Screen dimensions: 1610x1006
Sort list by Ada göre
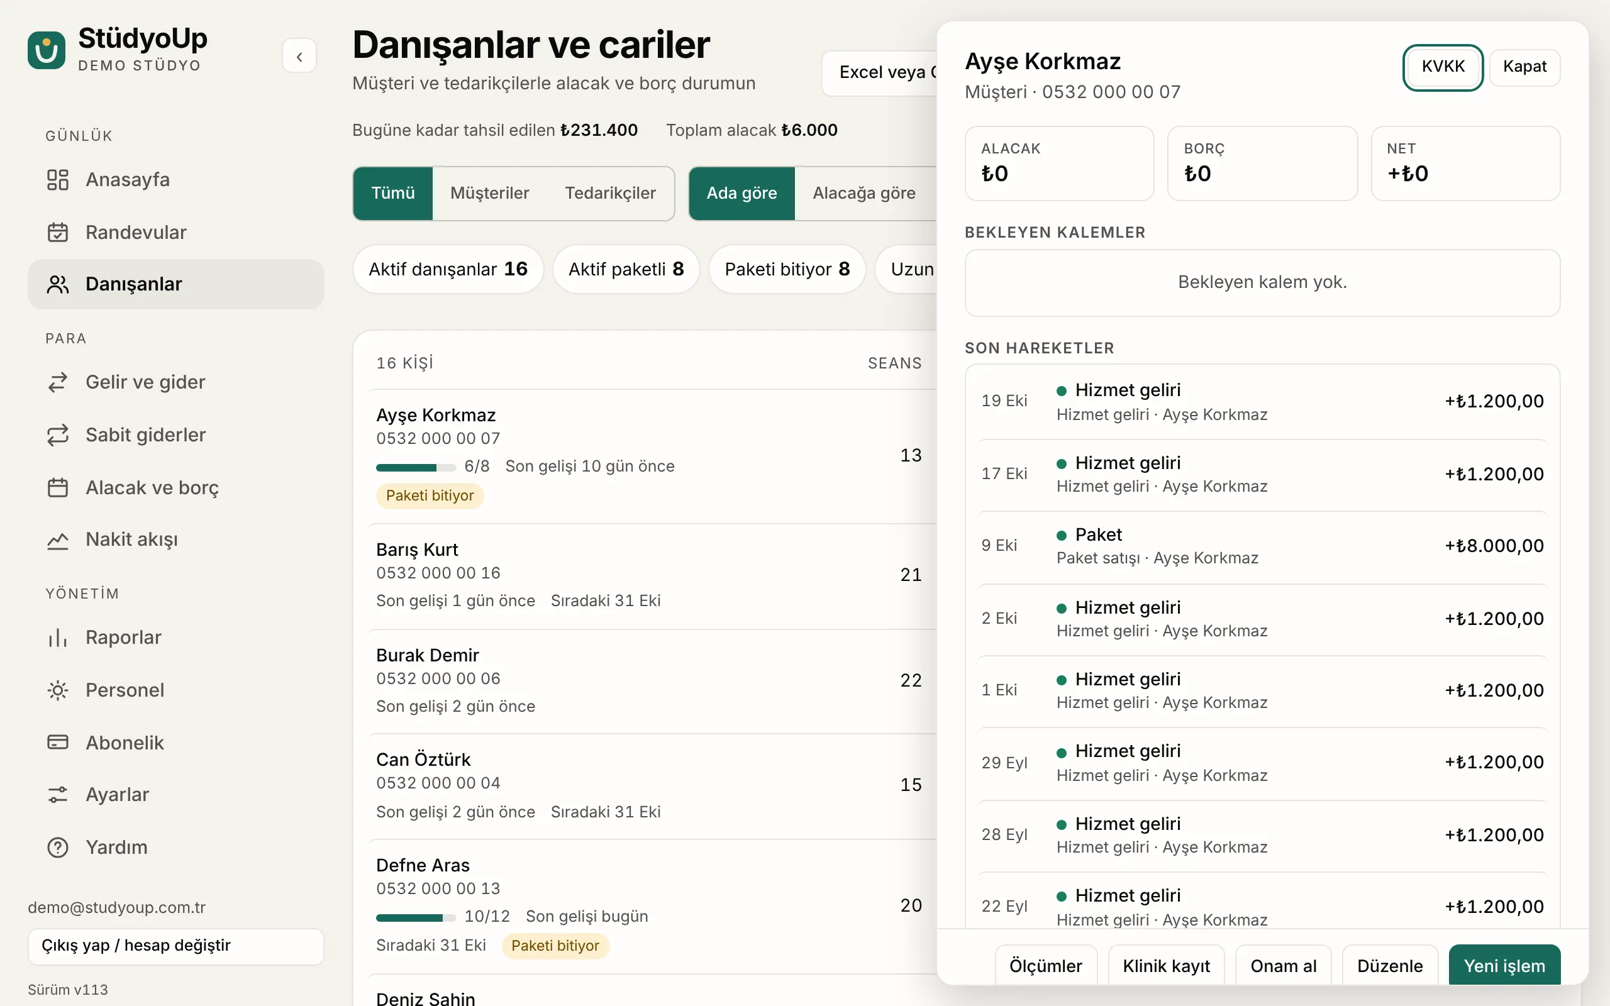point(741,193)
